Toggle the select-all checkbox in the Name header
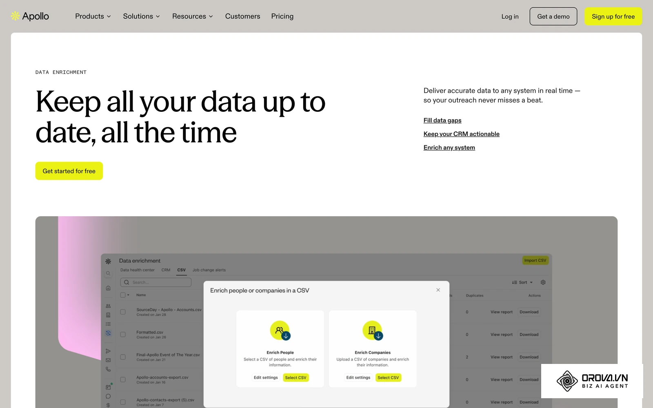 [123, 295]
